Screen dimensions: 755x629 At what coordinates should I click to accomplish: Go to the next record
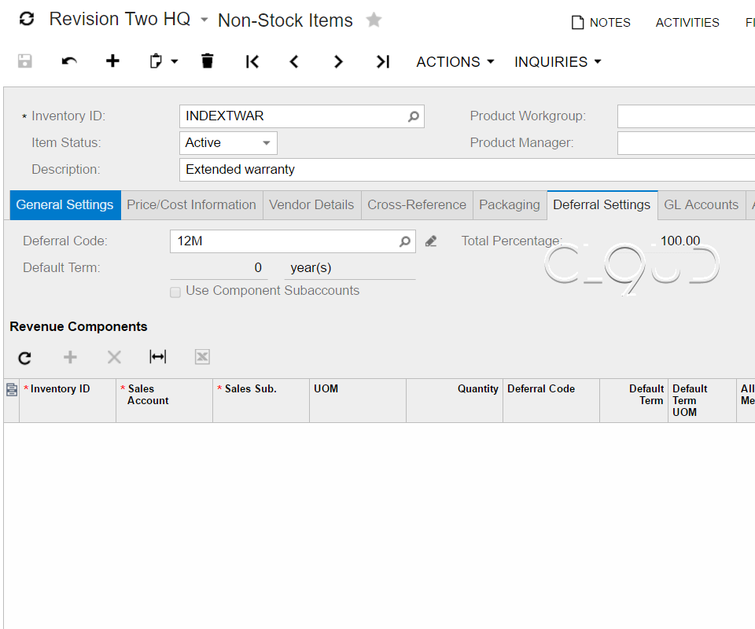338,61
